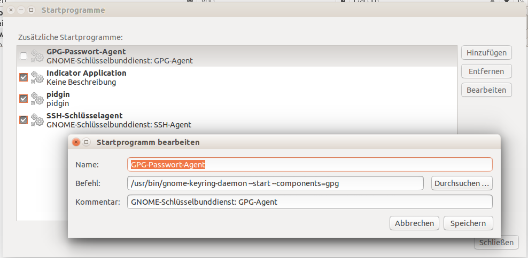The image size is (528, 258).
Task: Click the gear icon beside pidgin entry
Action: (37, 99)
